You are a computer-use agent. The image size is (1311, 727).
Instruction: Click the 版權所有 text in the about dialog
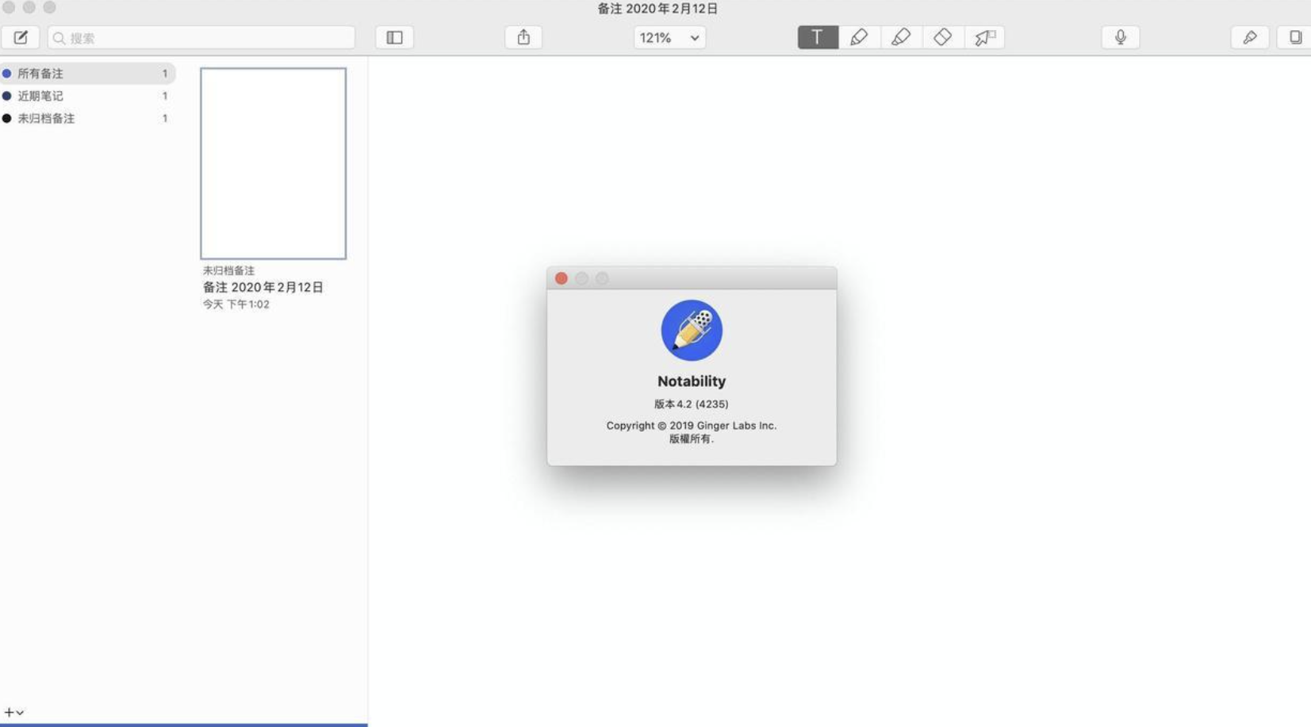[692, 438]
